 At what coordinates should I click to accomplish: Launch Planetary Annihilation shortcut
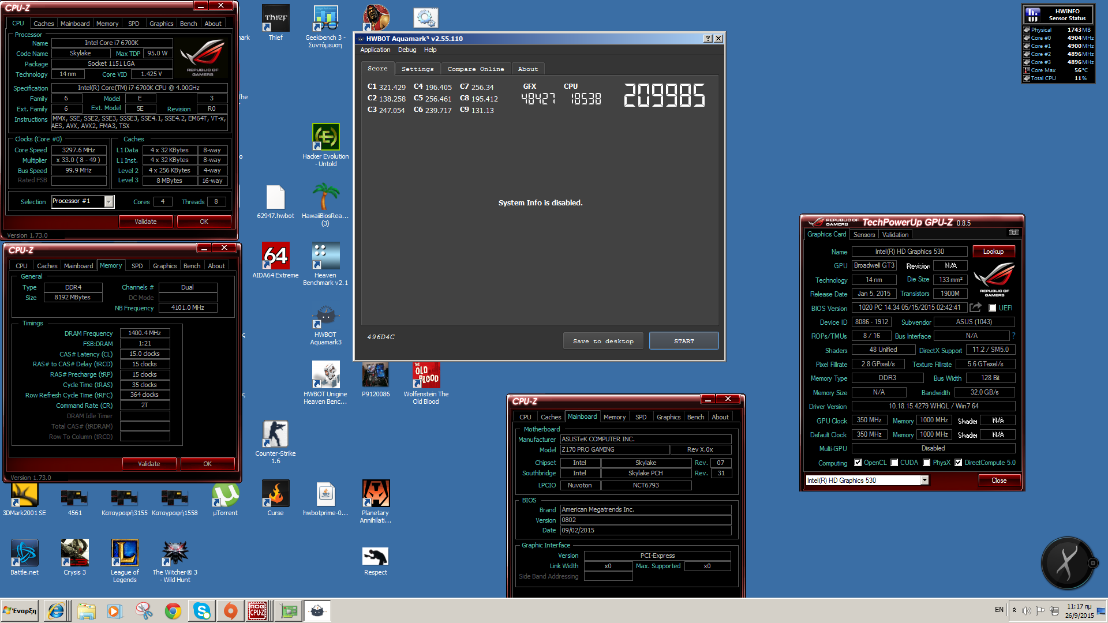pos(376,501)
